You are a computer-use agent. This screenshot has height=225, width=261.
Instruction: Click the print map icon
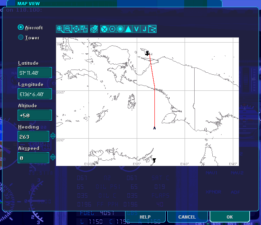[x=94, y=29]
